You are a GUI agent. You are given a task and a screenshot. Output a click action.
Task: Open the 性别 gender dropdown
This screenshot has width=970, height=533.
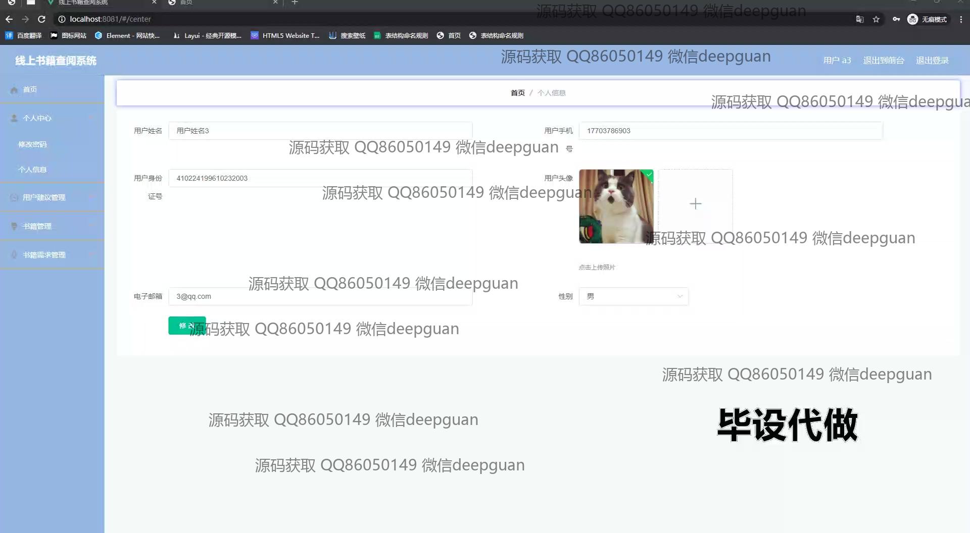(634, 296)
